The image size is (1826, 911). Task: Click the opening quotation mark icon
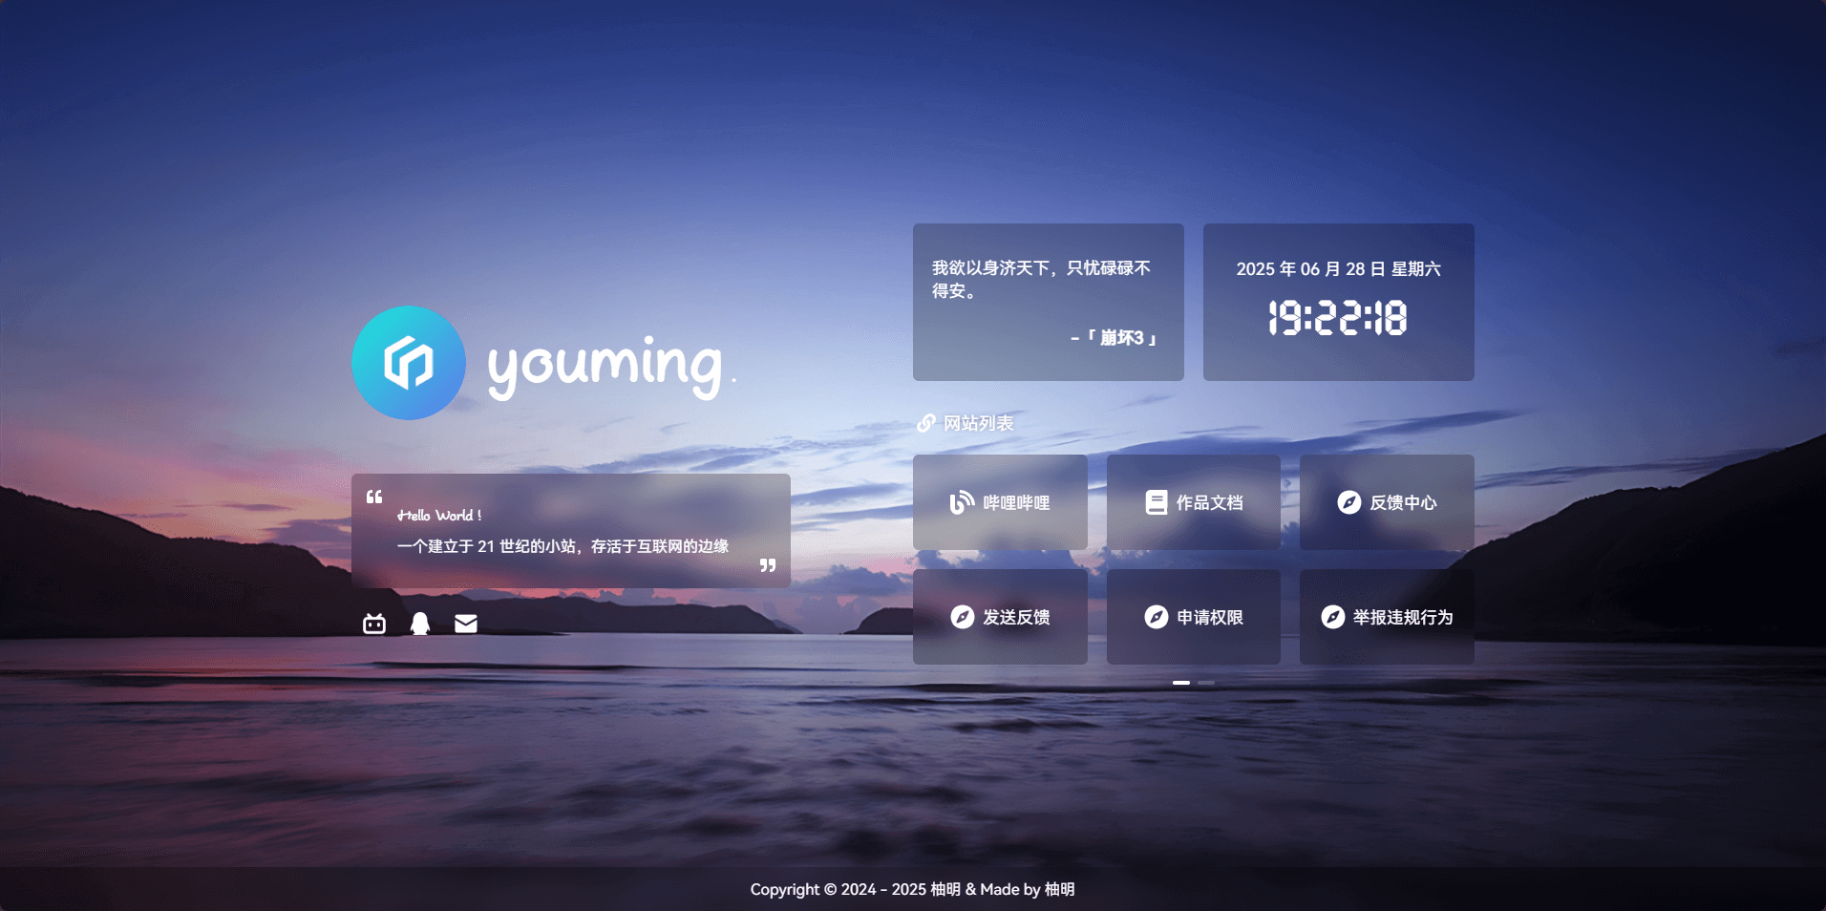click(374, 497)
